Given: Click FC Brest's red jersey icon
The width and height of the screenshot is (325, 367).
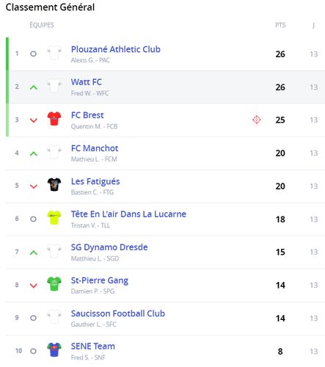Looking at the screenshot, I should pos(54,118).
